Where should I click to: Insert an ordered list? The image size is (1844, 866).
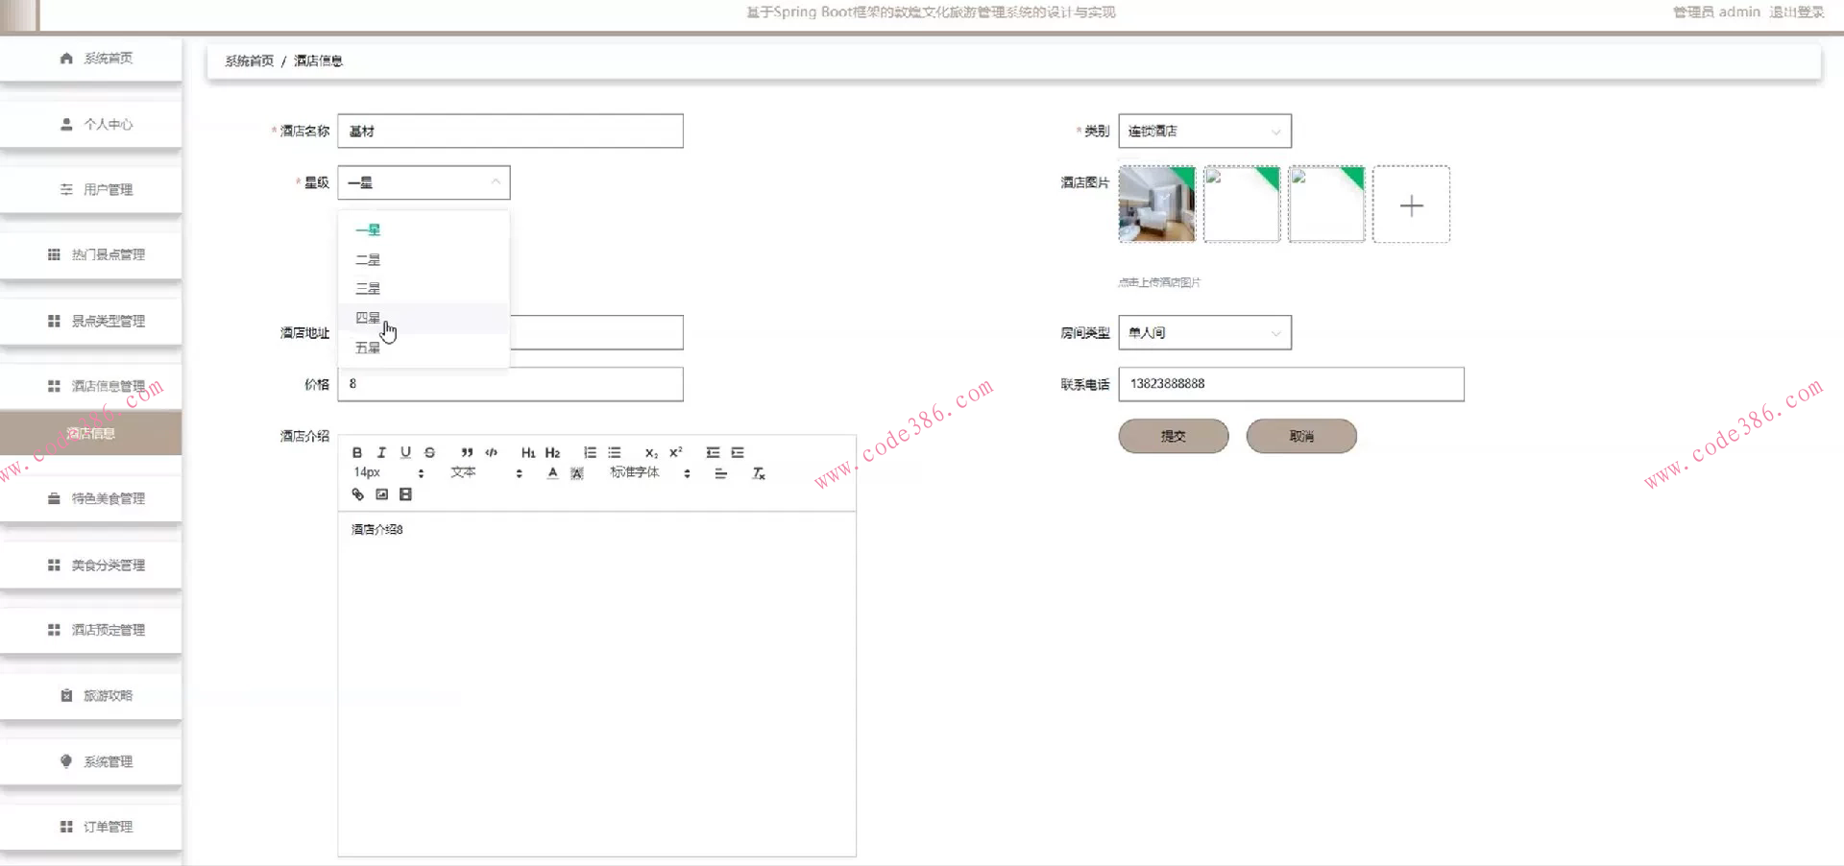coord(590,452)
